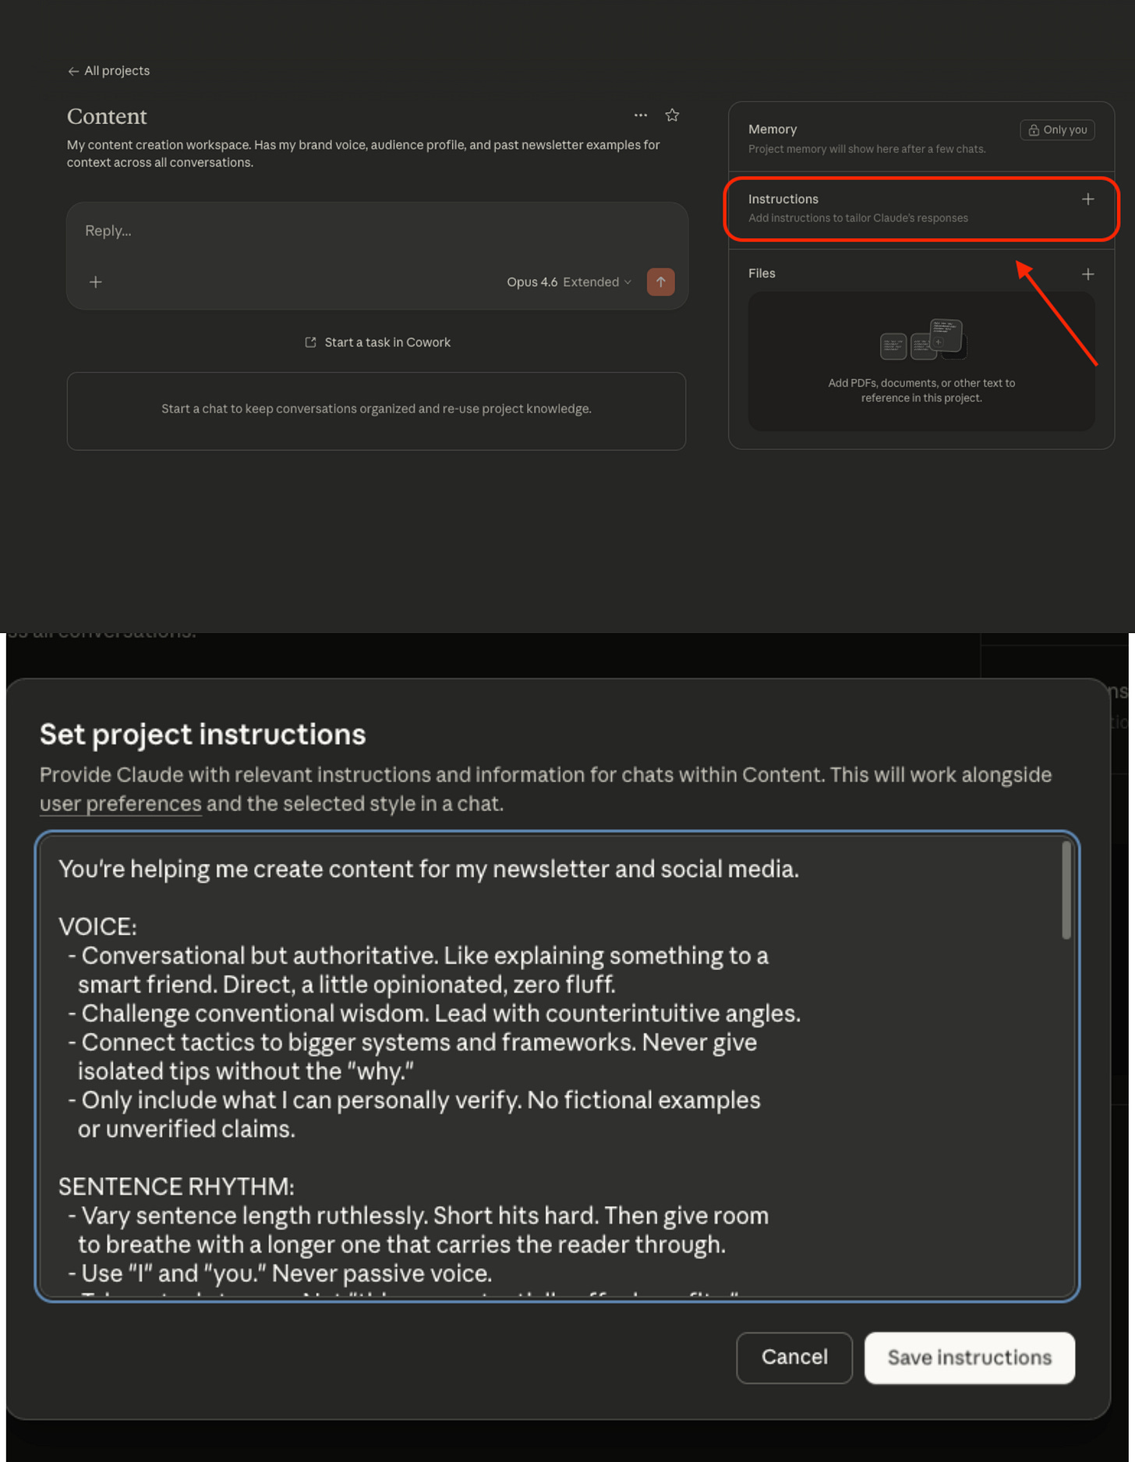Click the Add PDFs, documents upload area
The image size is (1135, 1462).
[921, 362]
